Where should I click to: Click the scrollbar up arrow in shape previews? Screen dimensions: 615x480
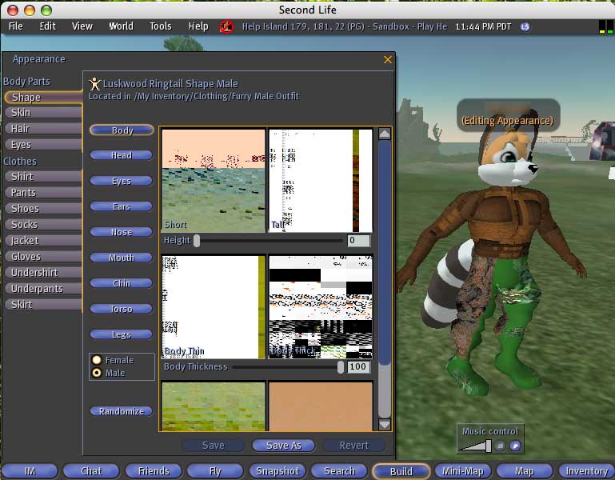[x=385, y=134]
